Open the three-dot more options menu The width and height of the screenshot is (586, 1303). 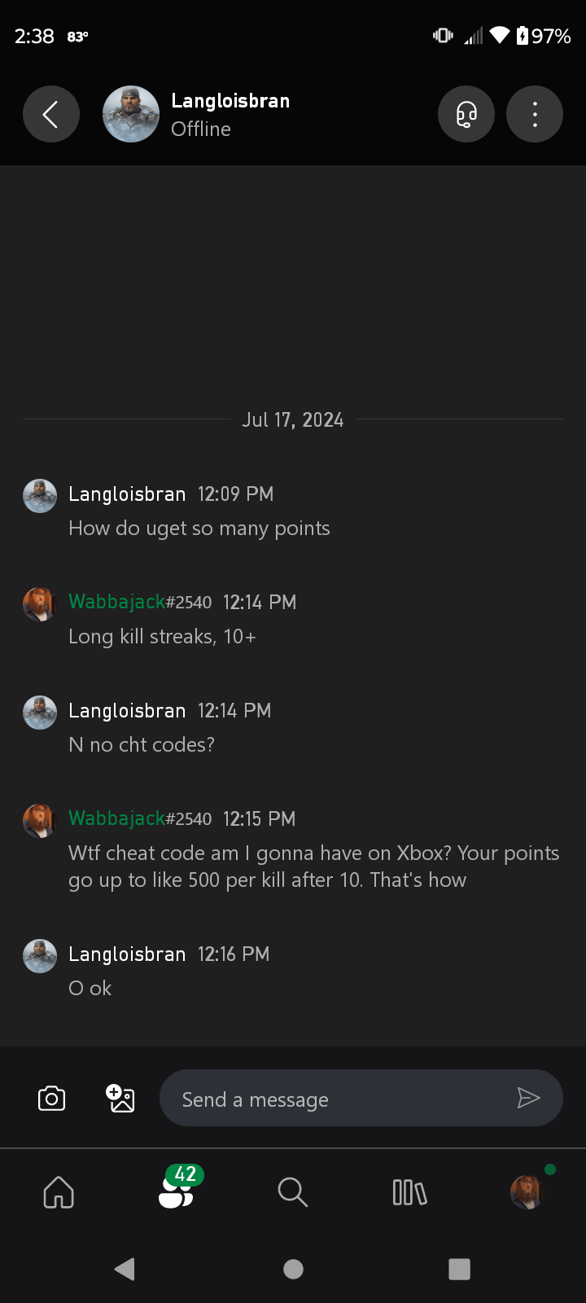[534, 114]
